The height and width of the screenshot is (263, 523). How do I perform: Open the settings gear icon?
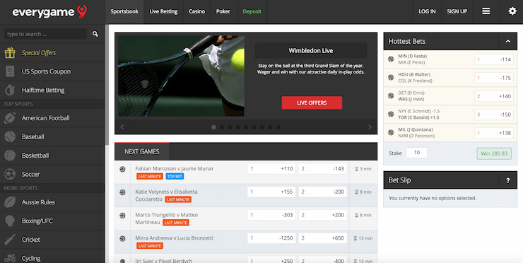pos(512,11)
